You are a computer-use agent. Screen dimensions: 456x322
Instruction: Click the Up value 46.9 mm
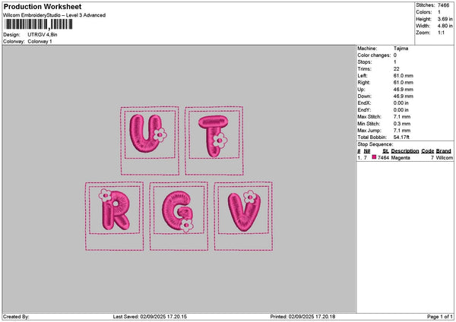point(403,89)
